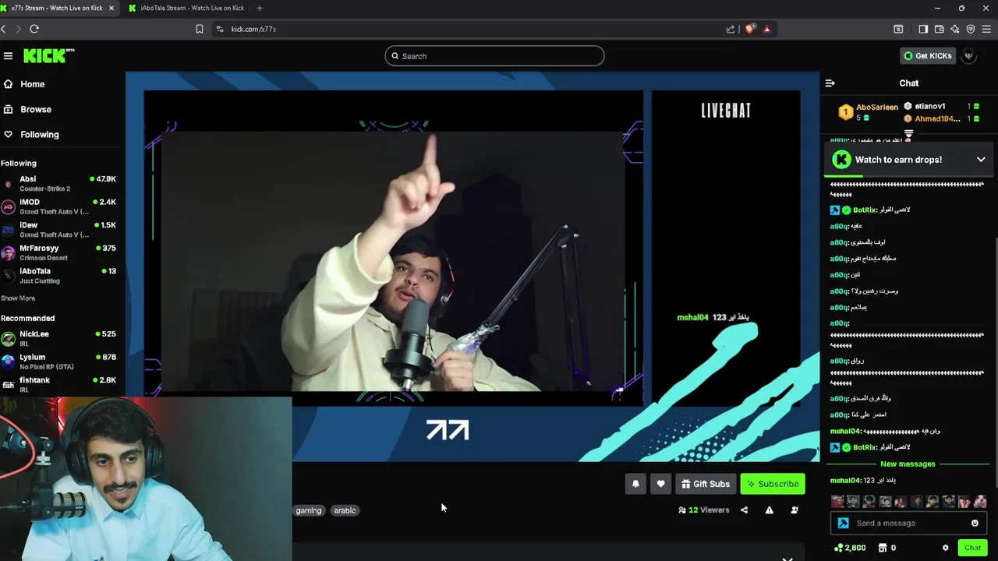Click the last emote in emote row
This screenshot has width=998, height=561.
coord(980,502)
